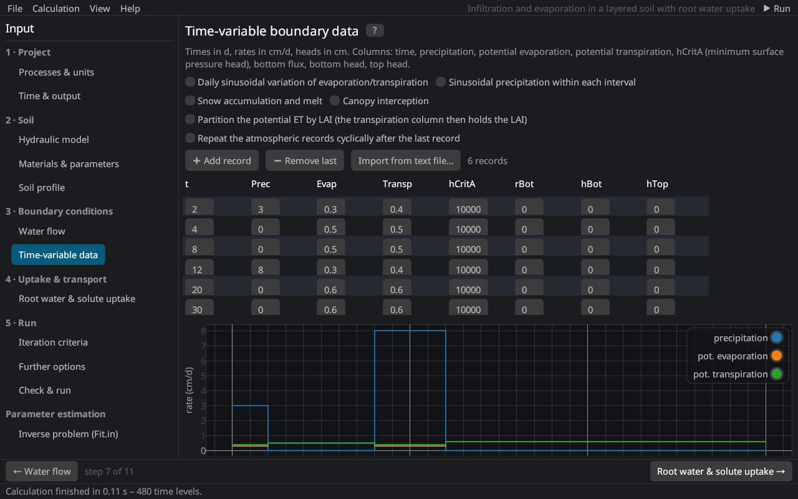The width and height of the screenshot is (798, 499).
Task: Open Processes & units in sidebar
Action: (56, 72)
